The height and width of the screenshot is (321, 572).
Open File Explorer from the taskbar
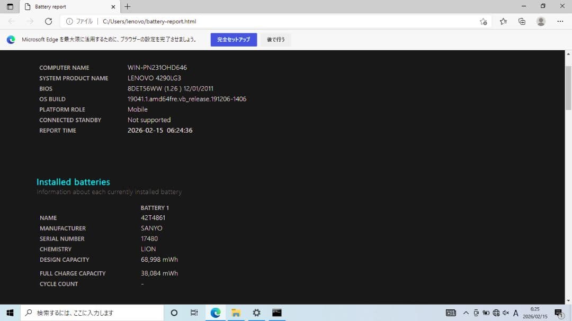click(x=236, y=313)
